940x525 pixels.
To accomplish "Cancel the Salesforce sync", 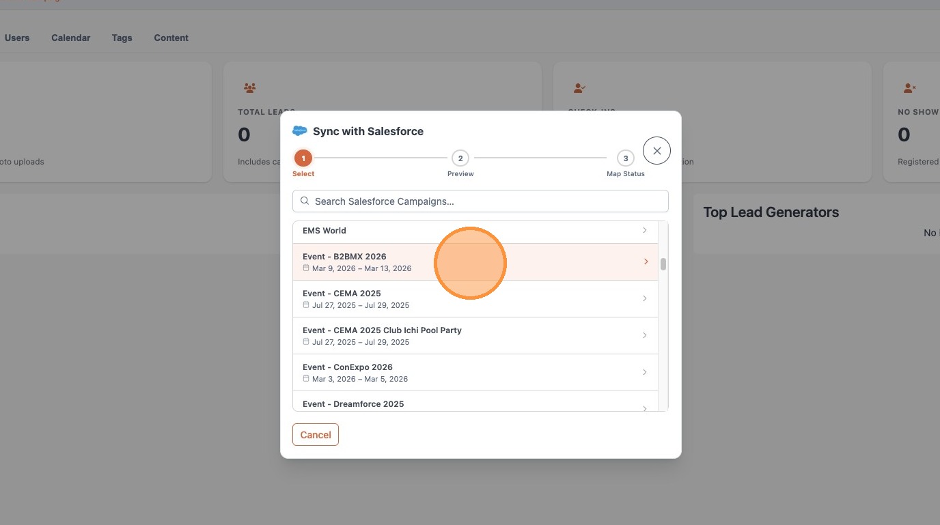I will point(316,435).
